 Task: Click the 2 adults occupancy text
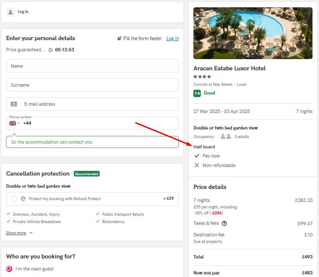241,137
